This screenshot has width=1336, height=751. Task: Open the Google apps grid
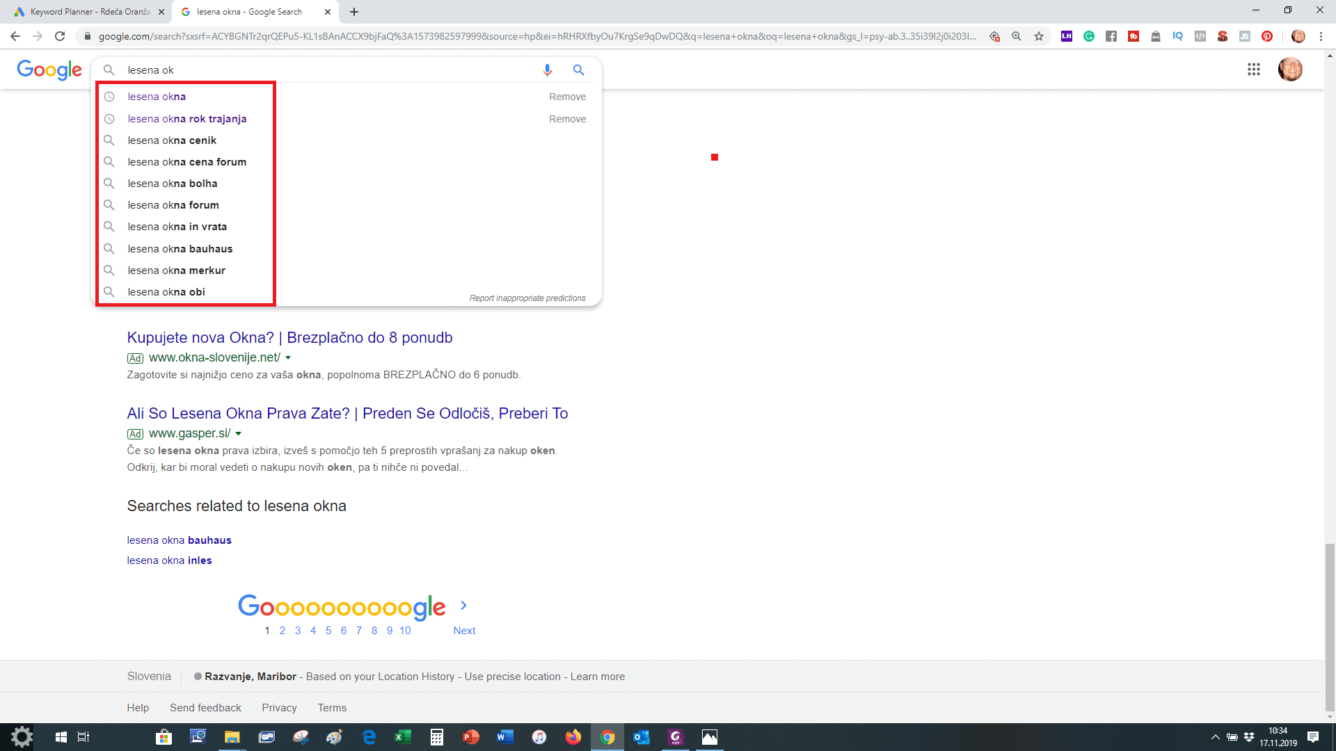[x=1254, y=70]
